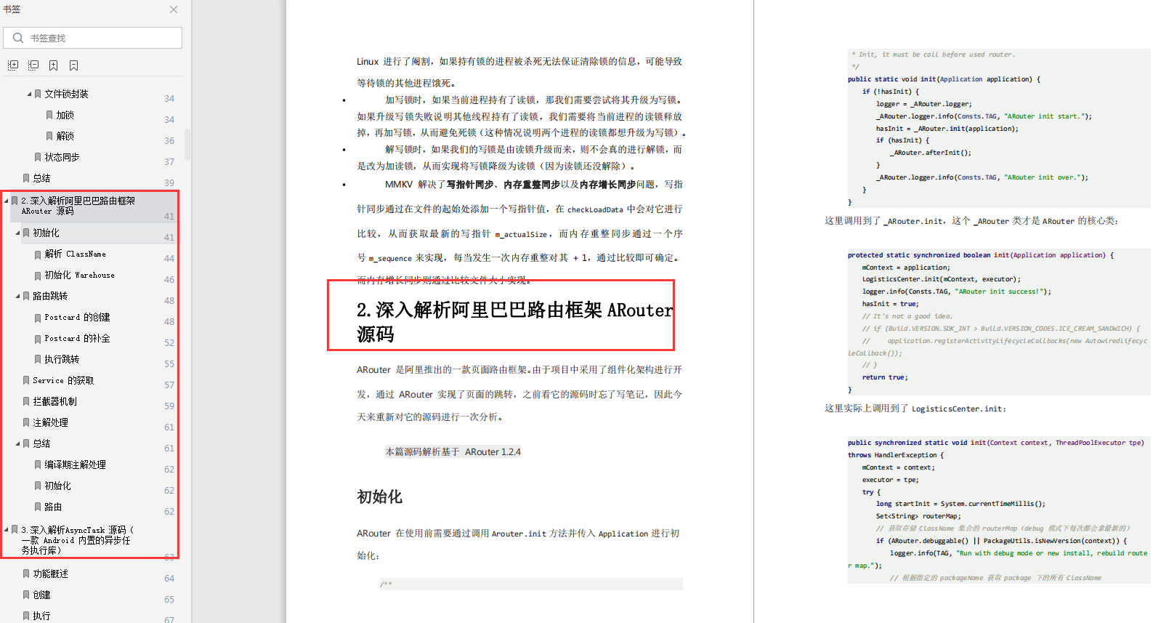This screenshot has height=623, width=1169.
Task: Open the 文件锁封装 bookmark
Action: pyautogui.click(x=67, y=94)
